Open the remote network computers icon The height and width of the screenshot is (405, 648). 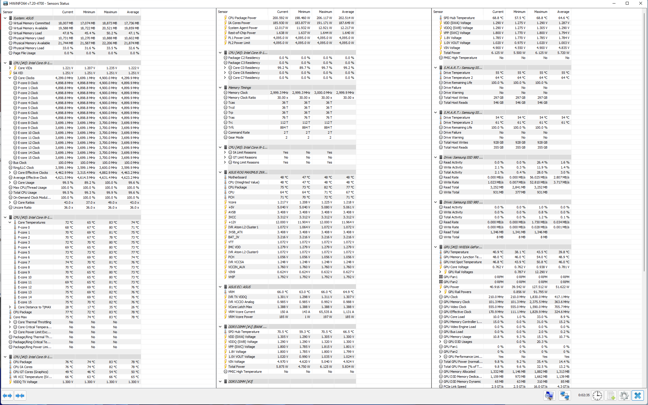tap(565, 396)
